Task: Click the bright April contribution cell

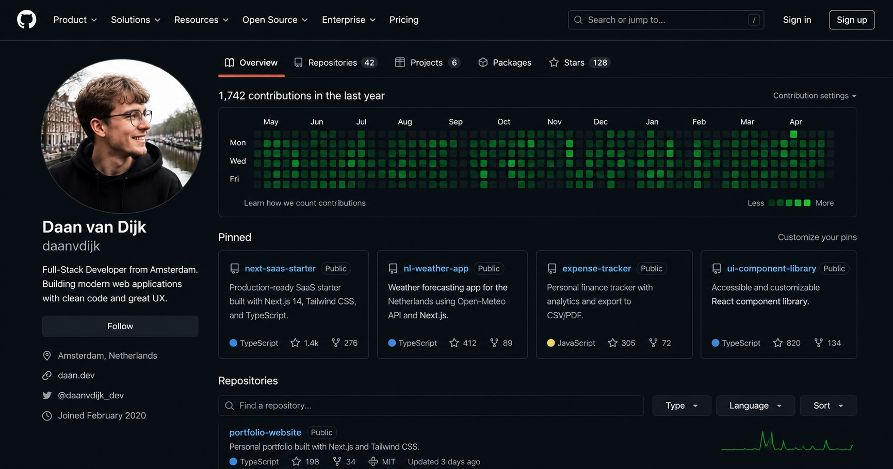Action: [x=793, y=134]
